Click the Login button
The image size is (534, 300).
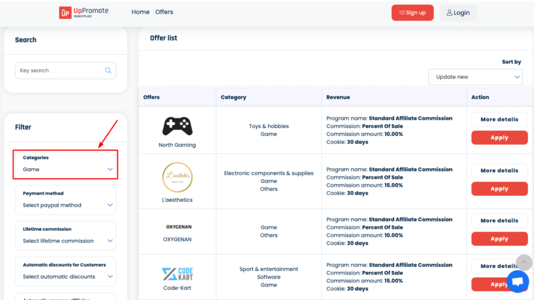coord(458,12)
